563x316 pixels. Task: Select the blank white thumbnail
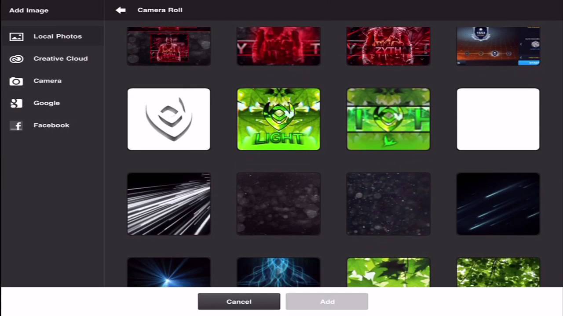[x=498, y=119]
